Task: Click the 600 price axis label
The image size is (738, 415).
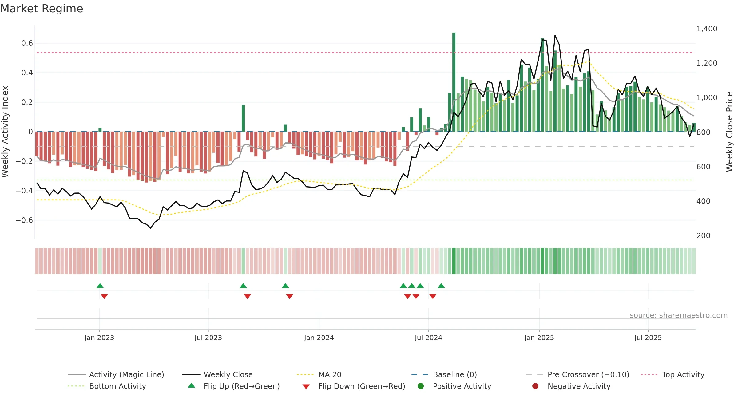Action: [703, 167]
